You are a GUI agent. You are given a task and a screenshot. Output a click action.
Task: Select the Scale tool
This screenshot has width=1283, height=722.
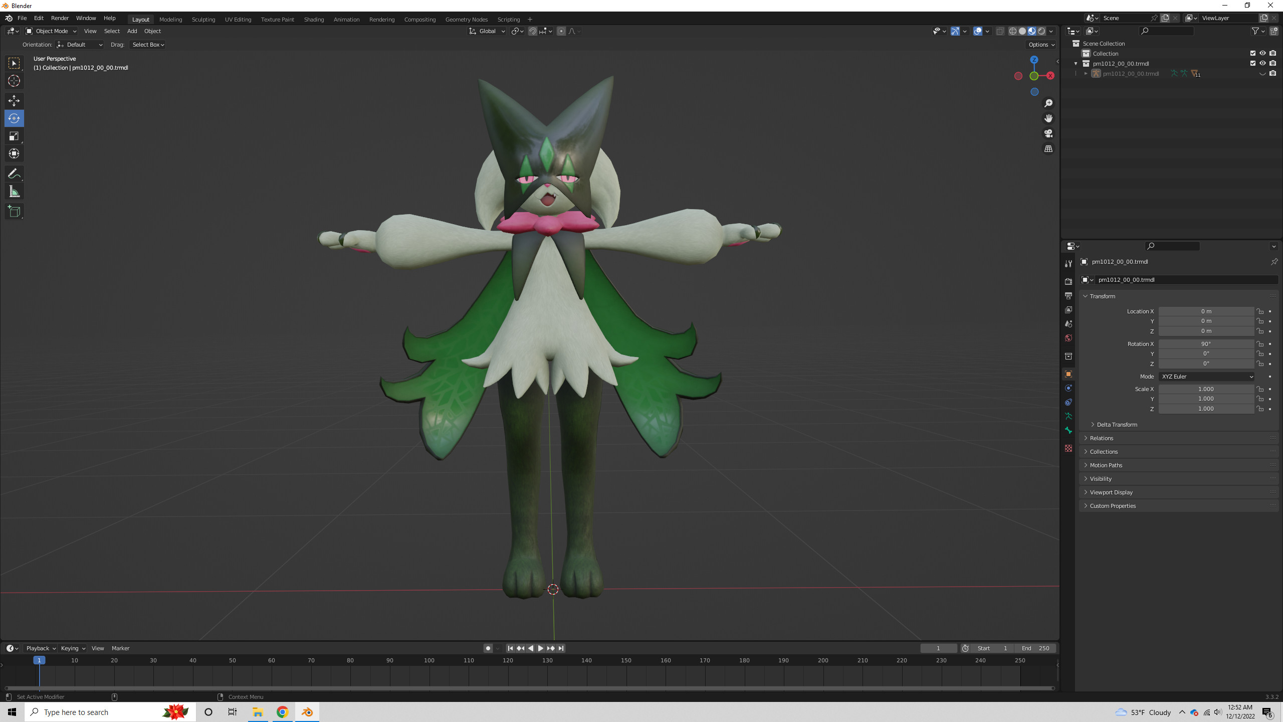tap(14, 136)
